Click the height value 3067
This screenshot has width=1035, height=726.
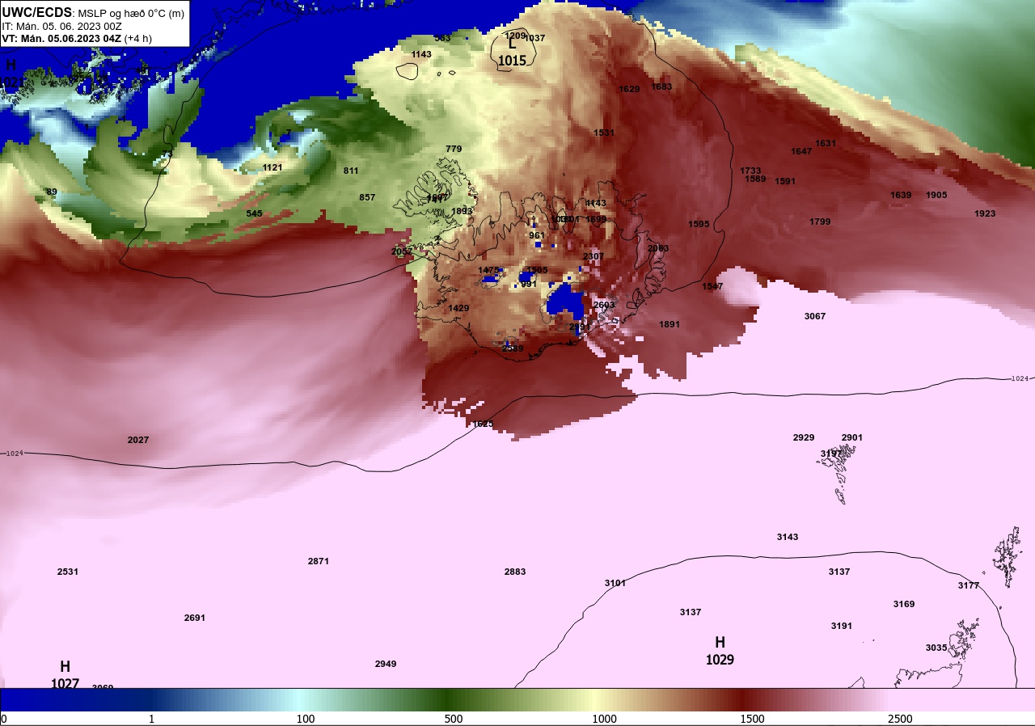(815, 316)
